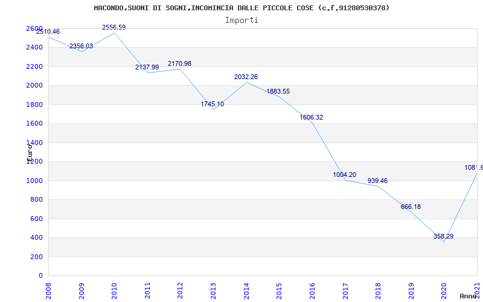Image resolution: width=483 pixels, height=302 pixels.
Task: Select the 2510.46 data label
Action: (x=48, y=32)
